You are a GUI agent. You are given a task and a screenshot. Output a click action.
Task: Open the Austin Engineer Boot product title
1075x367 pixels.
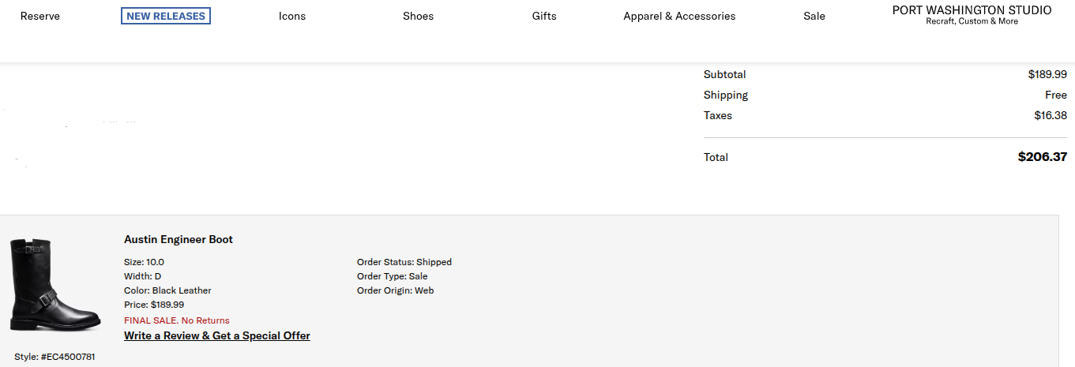(179, 239)
